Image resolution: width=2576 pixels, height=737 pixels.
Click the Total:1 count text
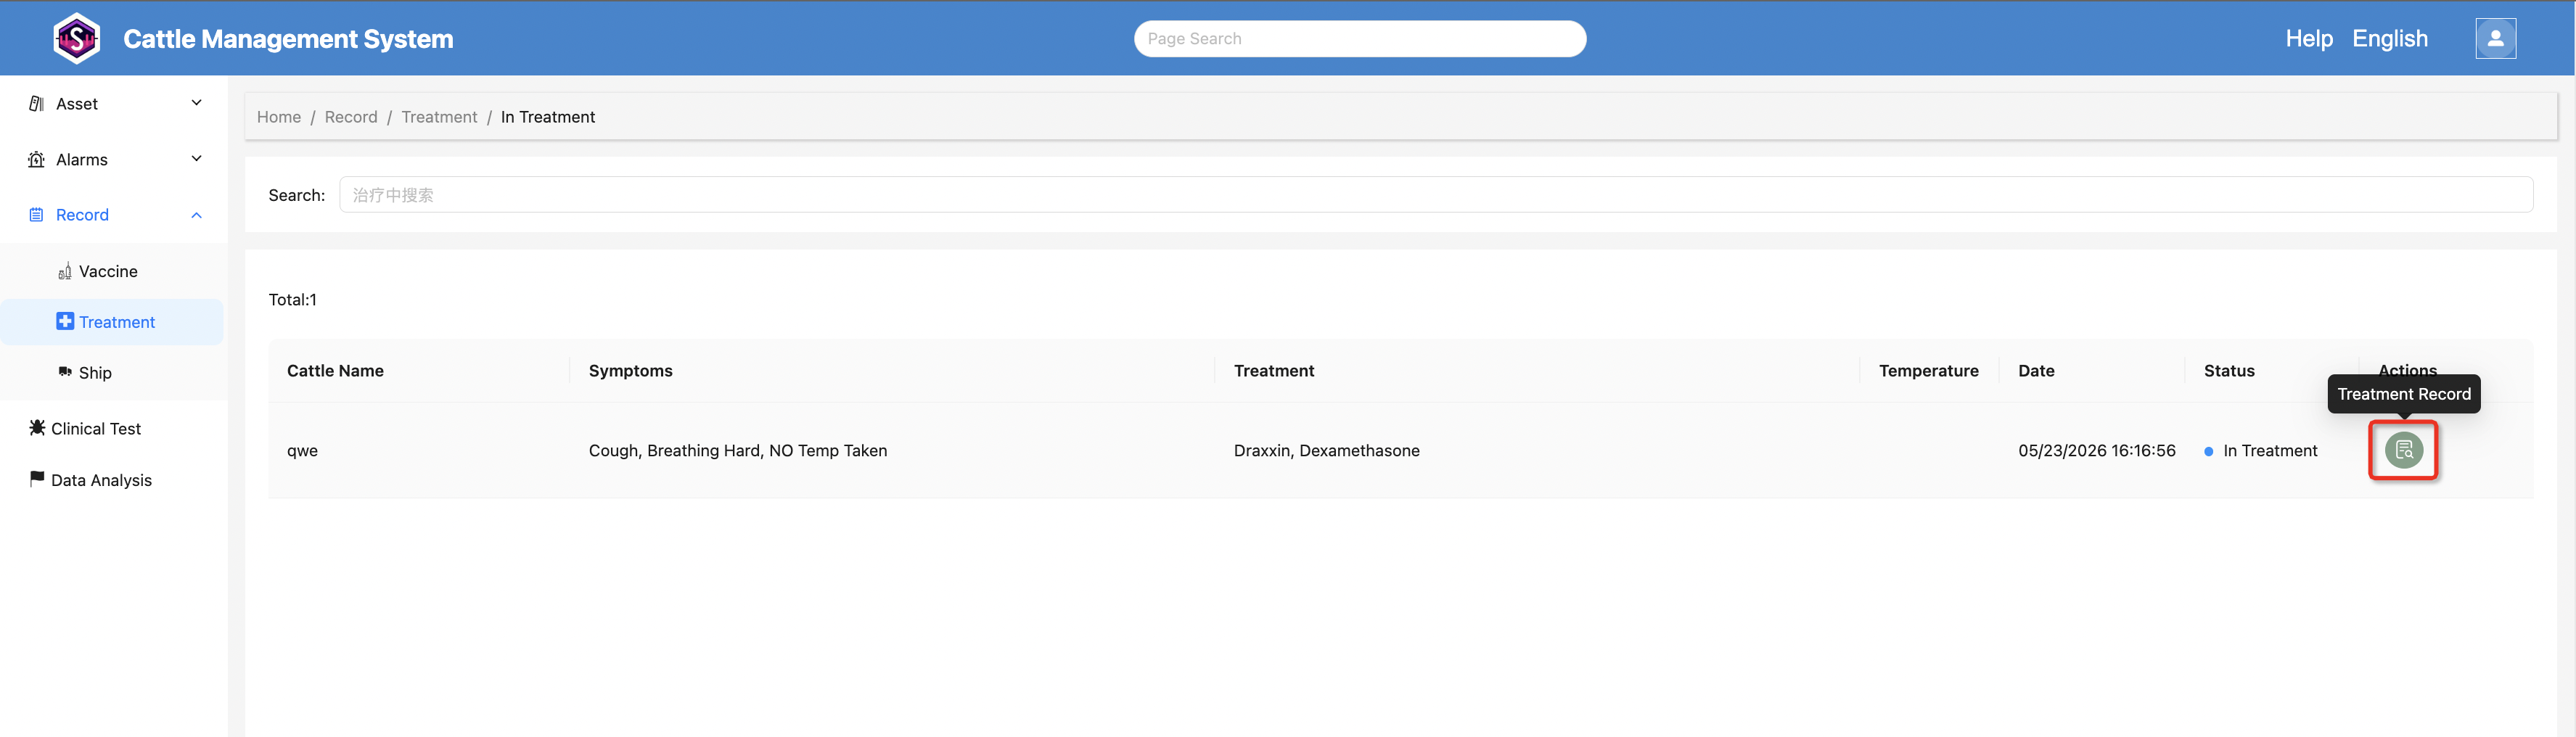pos(293,299)
